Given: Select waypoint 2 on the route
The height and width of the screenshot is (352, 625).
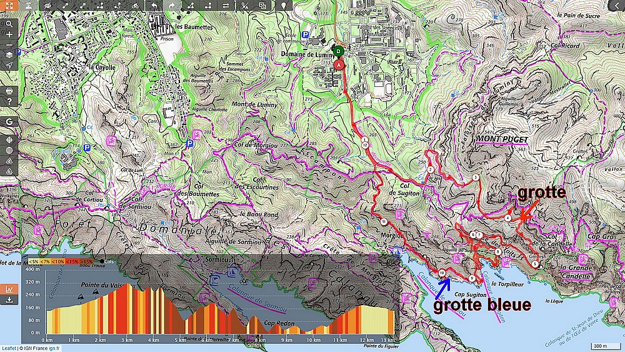Looking at the screenshot, I should (430, 169).
